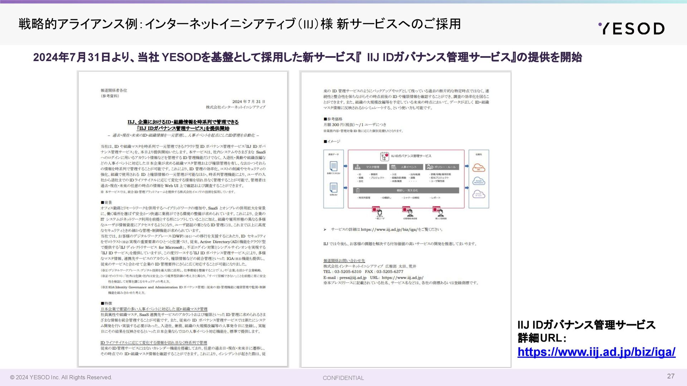The height and width of the screenshot is (386, 687).
Task: Click the upper master CSV document icon
Action: coord(333,166)
